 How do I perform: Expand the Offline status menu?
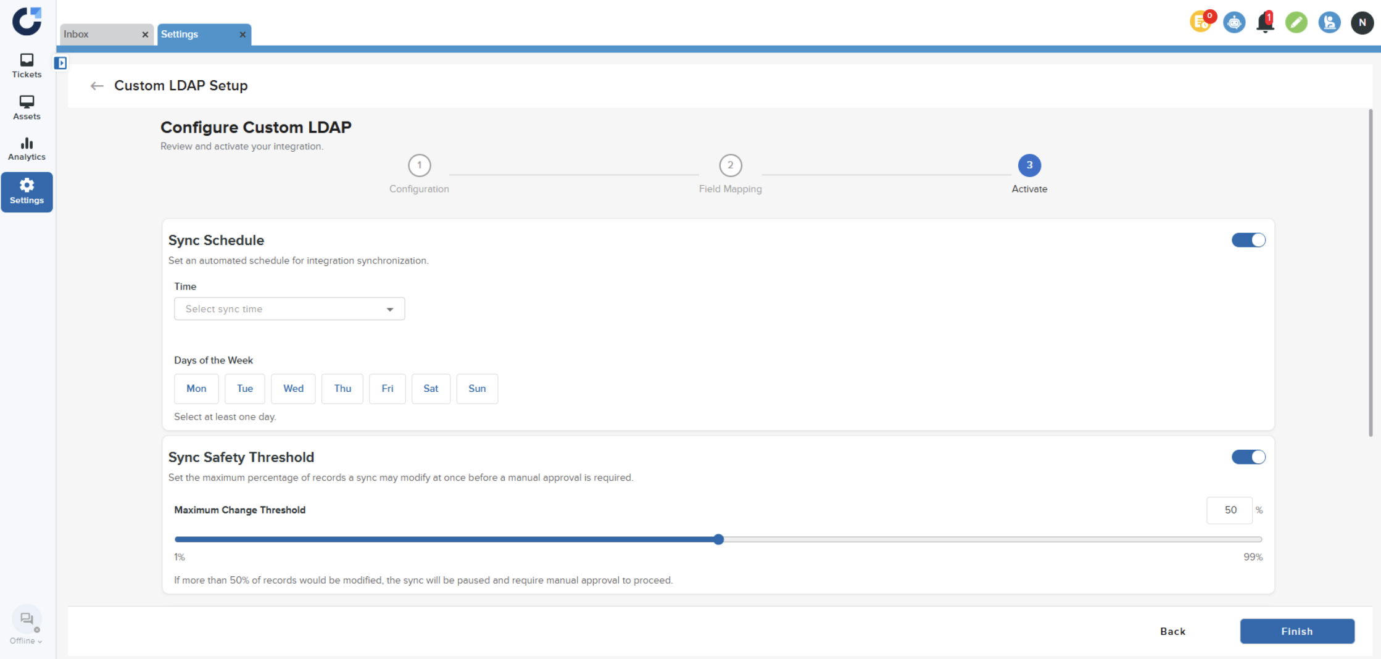[x=26, y=640]
